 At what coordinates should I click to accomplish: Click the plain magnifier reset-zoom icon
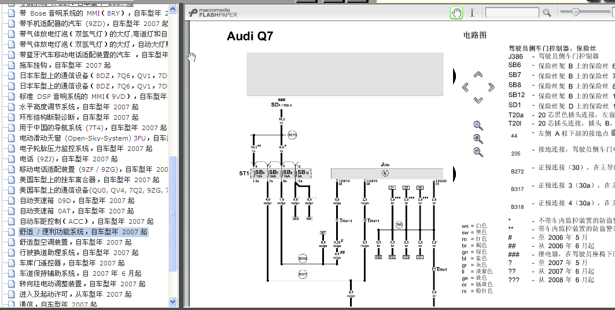point(478,126)
